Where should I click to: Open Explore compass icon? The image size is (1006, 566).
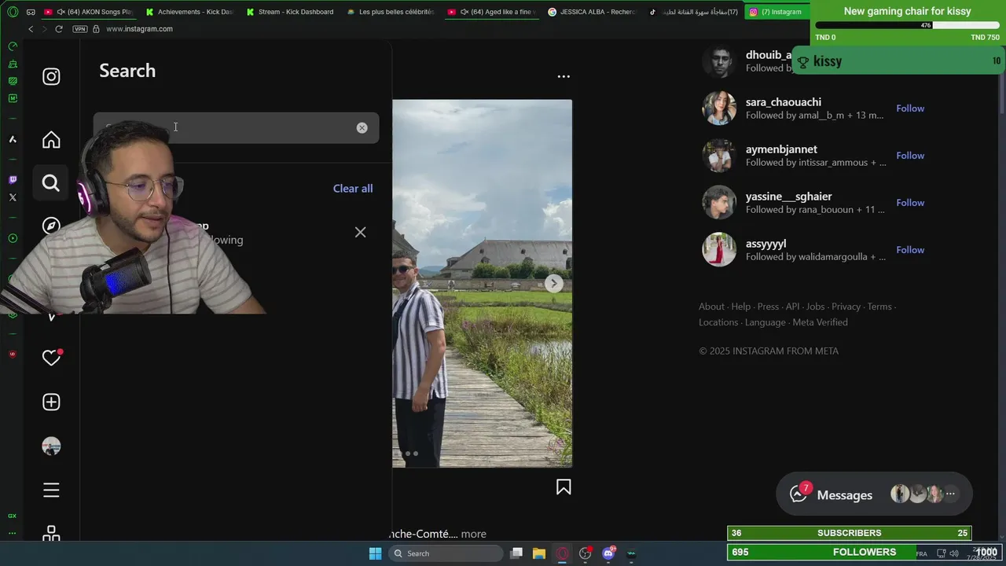(x=51, y=226)
